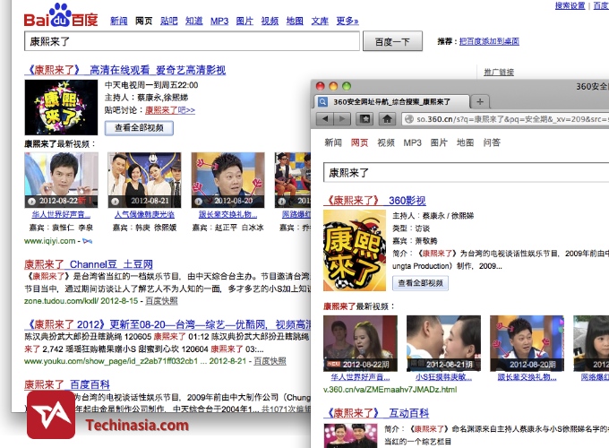Click globe icon in address bar

coord(408,119)
